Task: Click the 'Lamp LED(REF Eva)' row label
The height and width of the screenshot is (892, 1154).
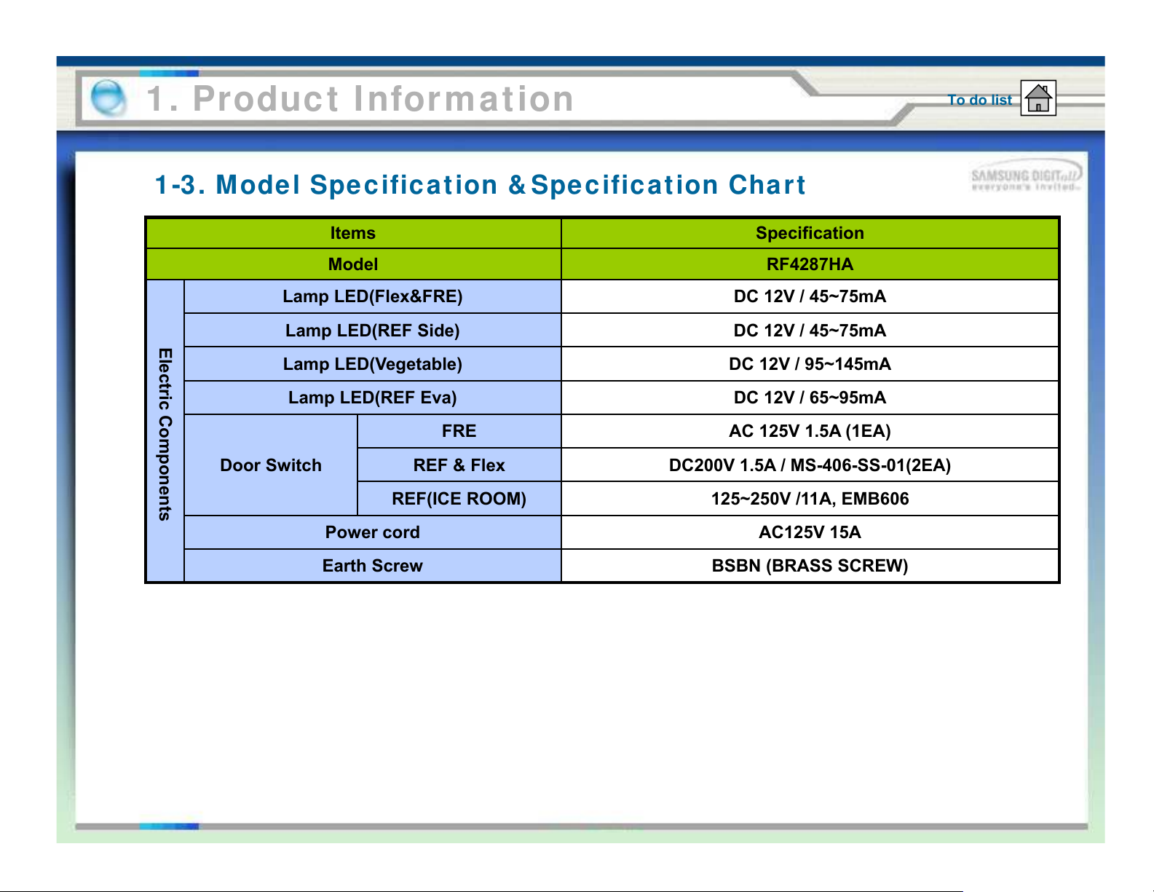Action: (x=373, y=398)
